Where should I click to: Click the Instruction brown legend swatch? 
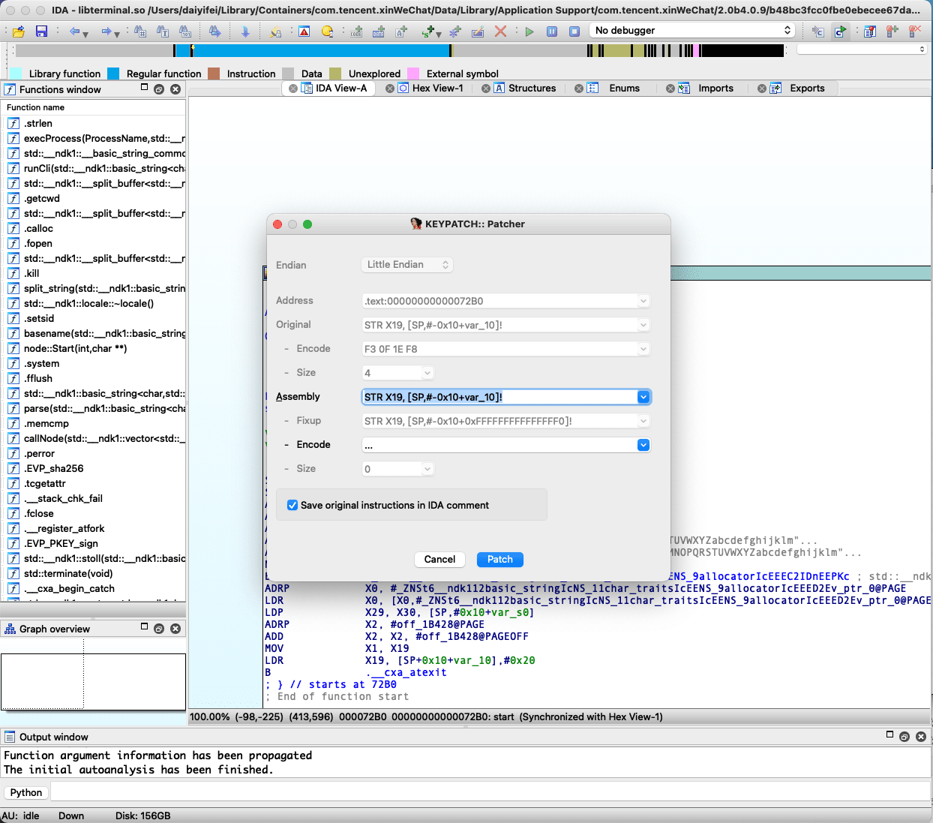214,74
